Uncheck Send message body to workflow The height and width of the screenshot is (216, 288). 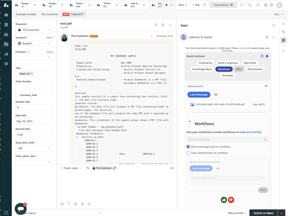(x=188, y=147)
